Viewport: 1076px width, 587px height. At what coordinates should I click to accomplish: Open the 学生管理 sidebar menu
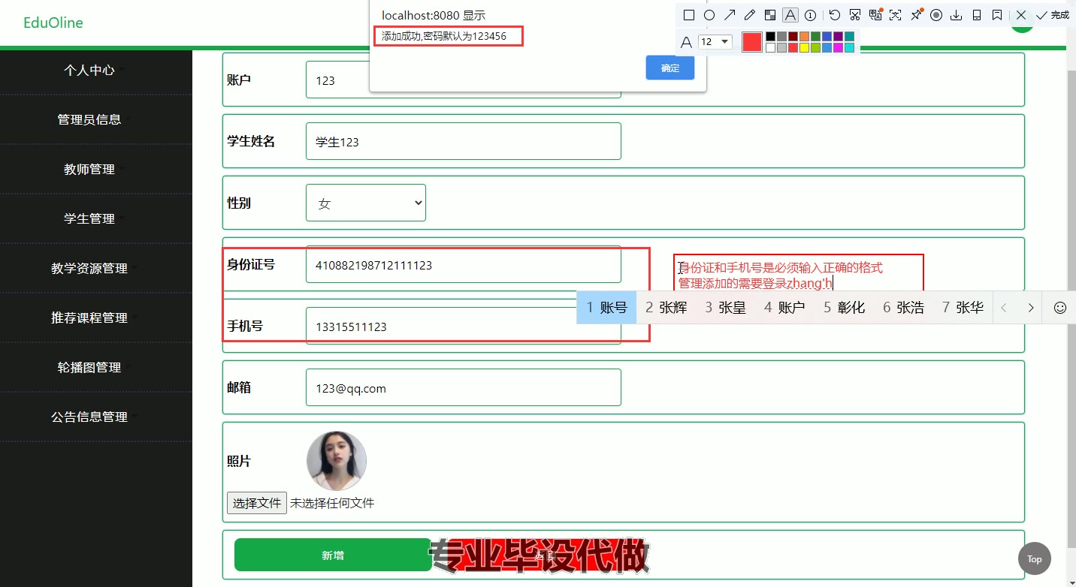[x=89, y=218]
